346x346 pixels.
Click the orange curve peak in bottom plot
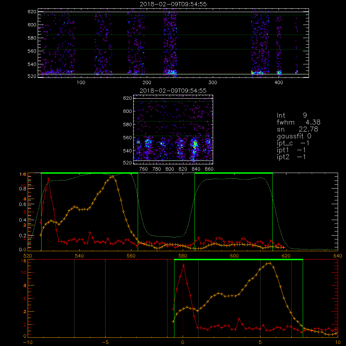click(270, 263)
